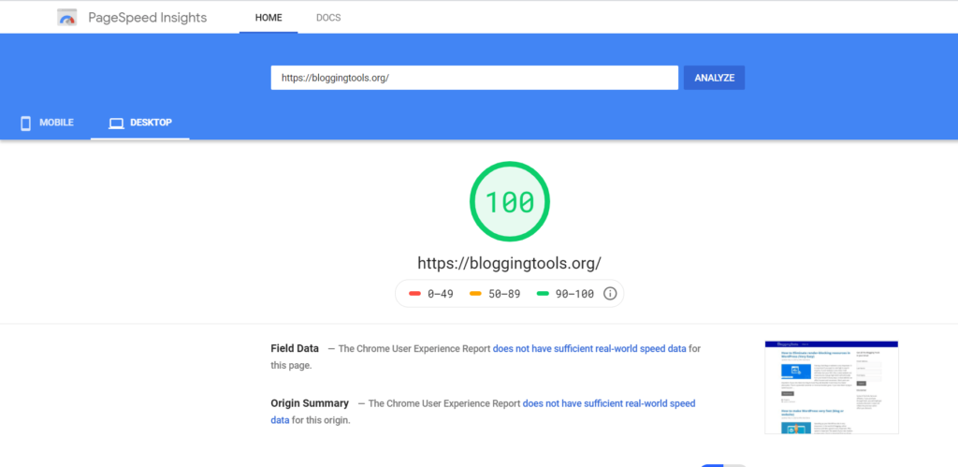The width and height of the screenshot is (958, 467).
Task: Click the ANALYZE button
Action: pyautogui.click(x=714, y=78)
